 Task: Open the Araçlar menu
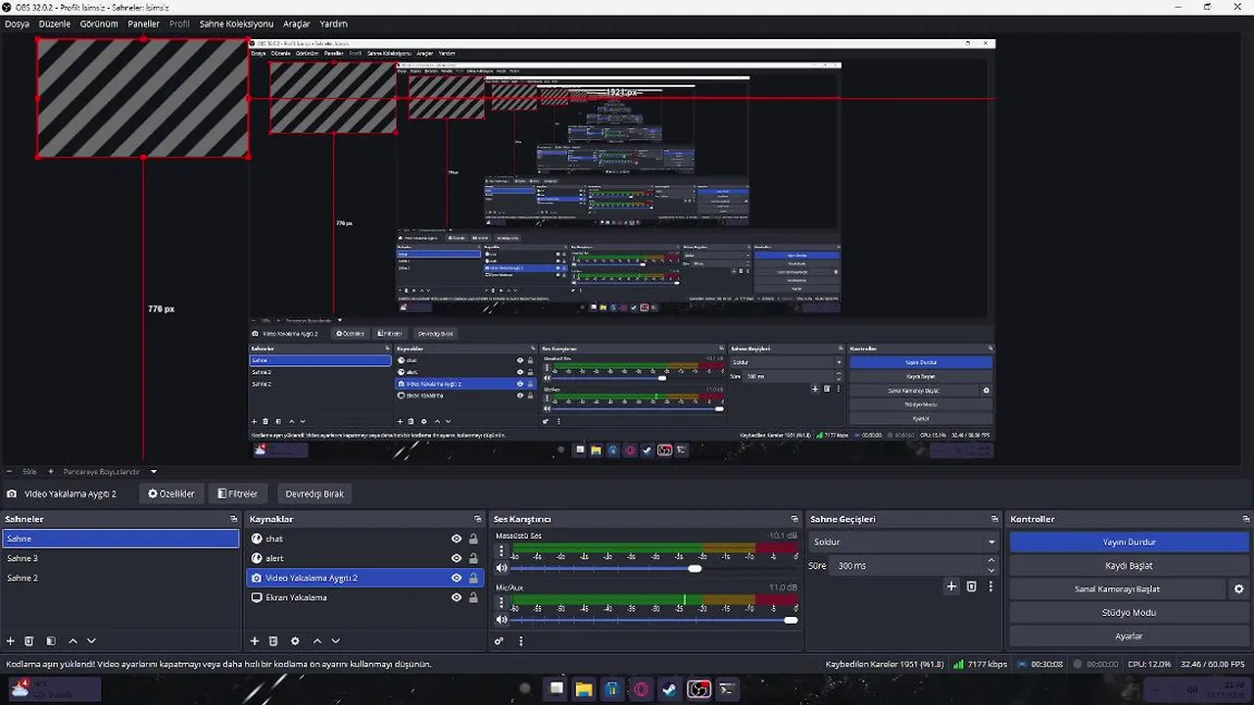pyautogui.click(x=297, y=23)
